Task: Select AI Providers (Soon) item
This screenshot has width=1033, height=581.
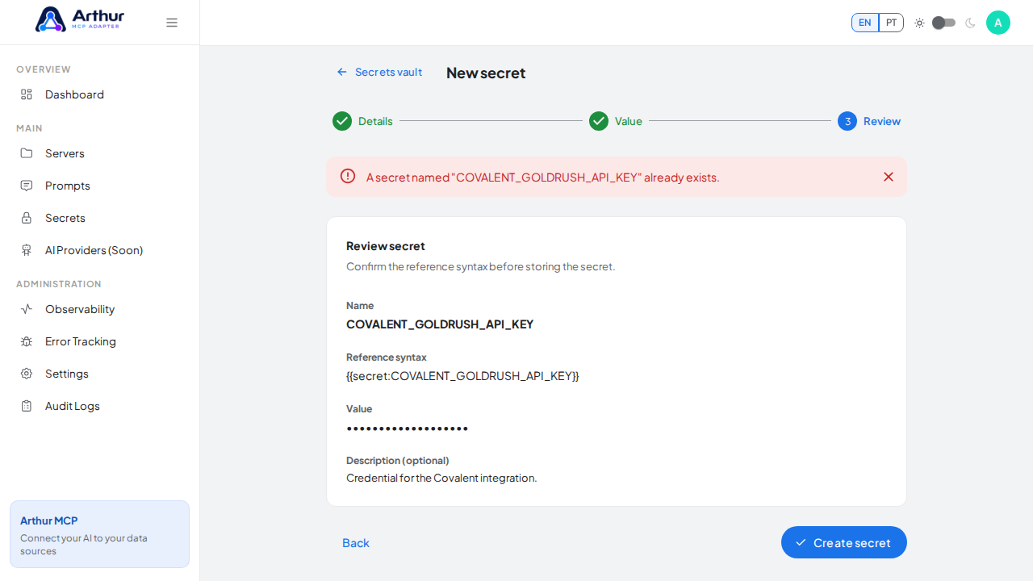Action: (x=99, y=250)
